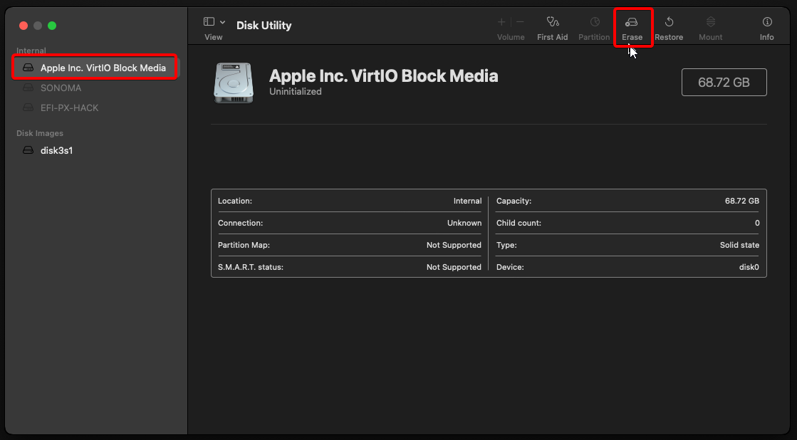Click the Location value Internal
The image size is (797, 440).
(x=468, y=201)
